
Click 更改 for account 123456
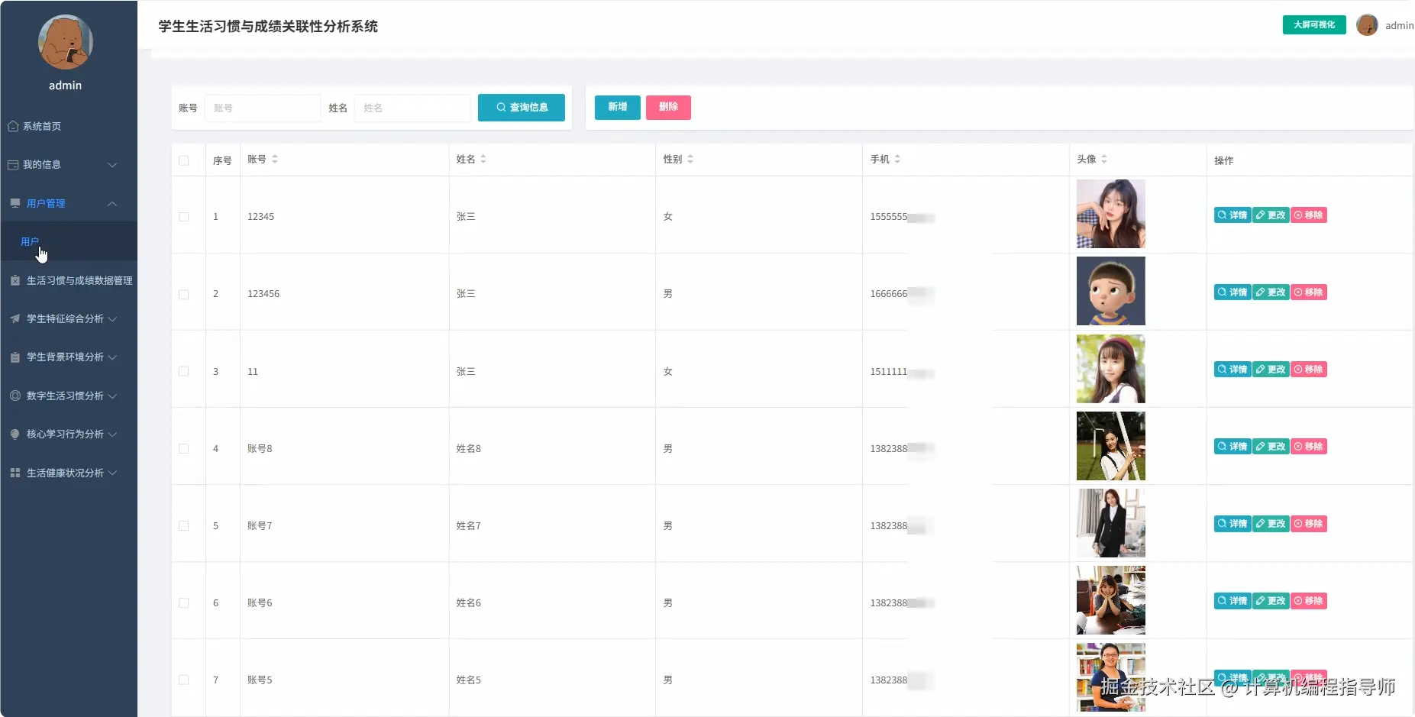[1271, 292]
